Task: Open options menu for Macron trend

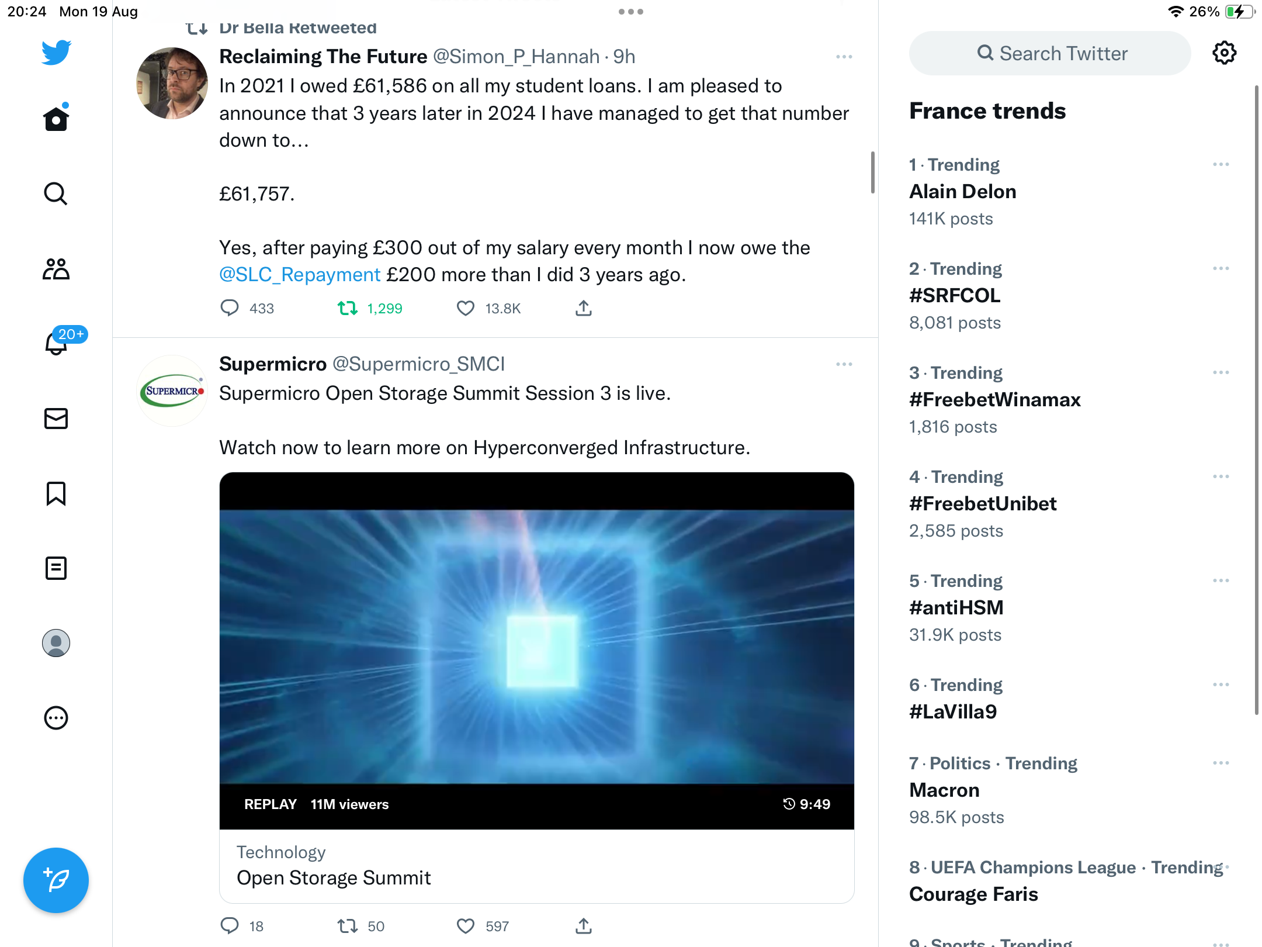Action: [1221, 763]
